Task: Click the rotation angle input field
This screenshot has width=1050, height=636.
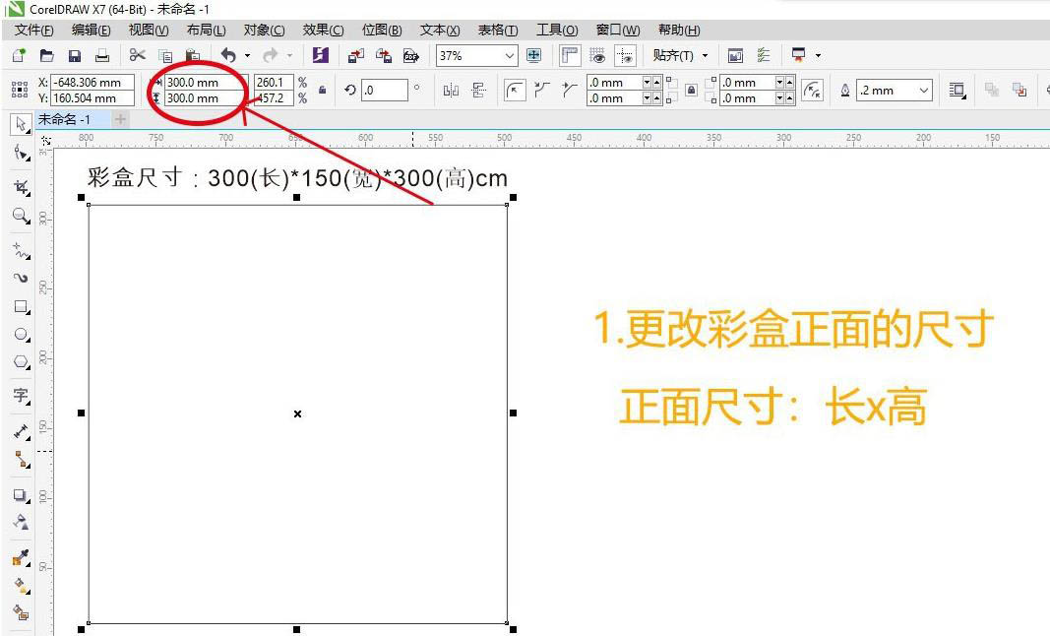Action: pyautogui.click(x=384, y=89)
